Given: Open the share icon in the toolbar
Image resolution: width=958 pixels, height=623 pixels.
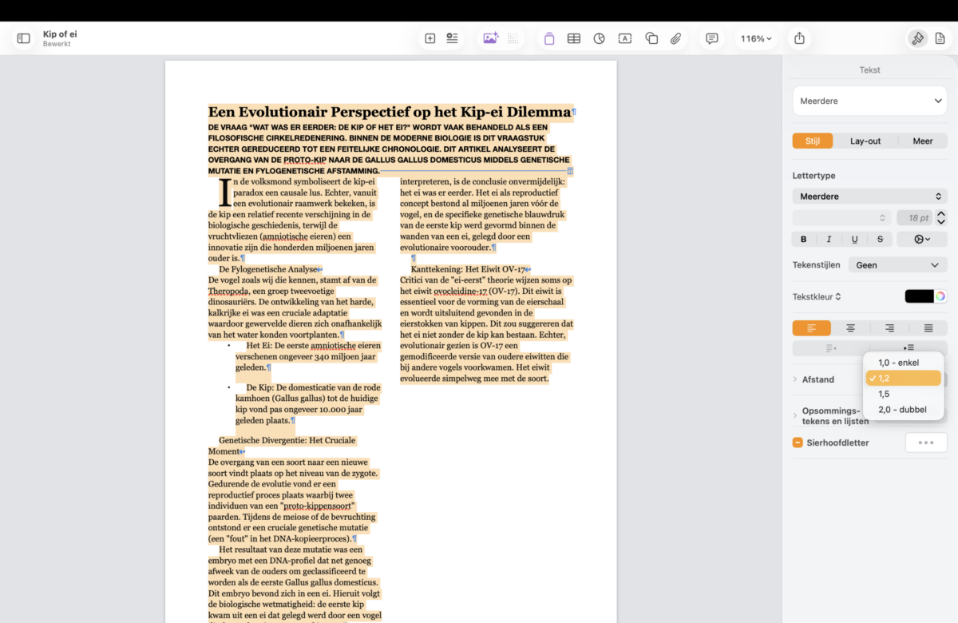Looking at the screenshot, I should tap(799, 38).
